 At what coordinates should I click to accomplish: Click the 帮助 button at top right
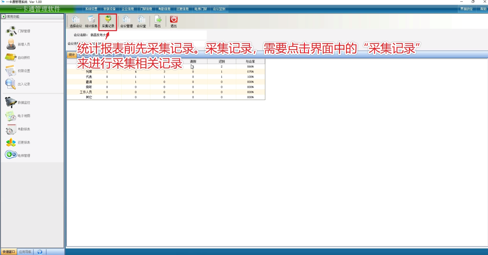click(x=483, y=9)
